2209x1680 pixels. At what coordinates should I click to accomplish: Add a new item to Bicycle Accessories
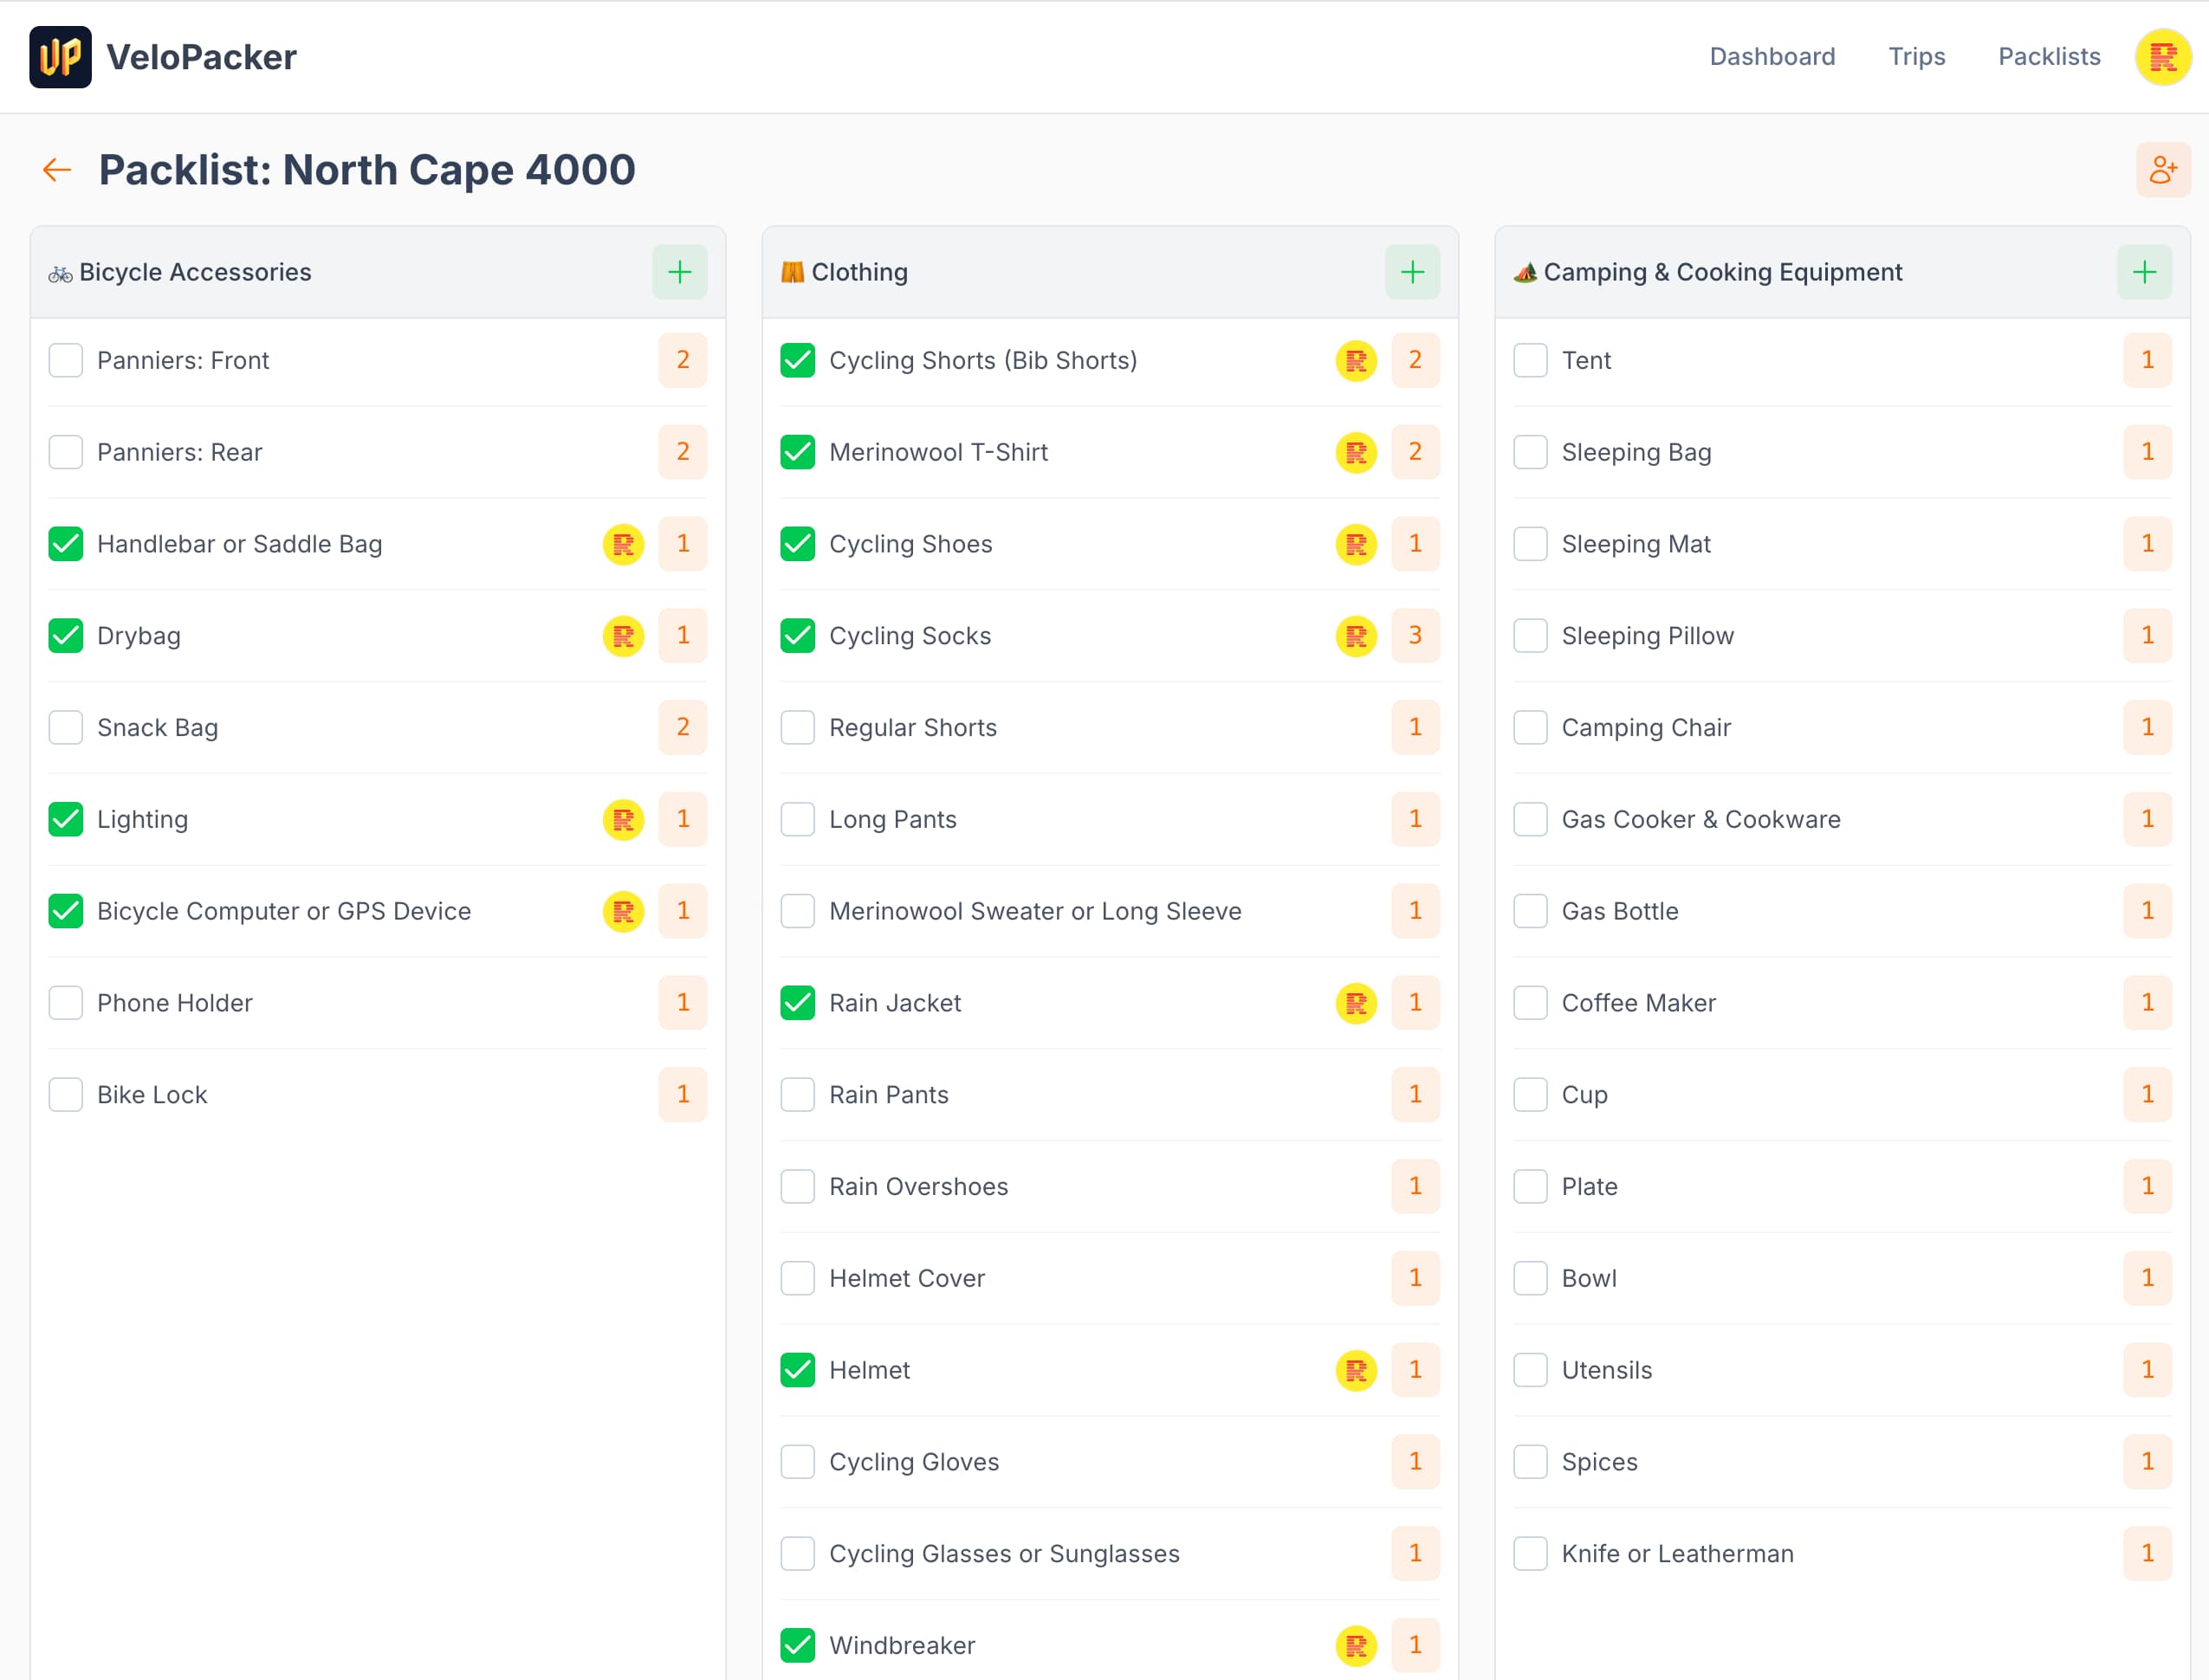tap(679, 271)
